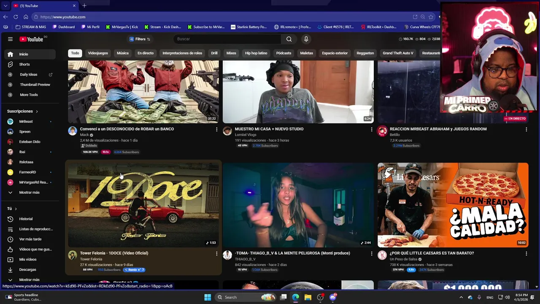Select the Hip hop latino chip
Viewport: 540px width, 304px height.
click(x=256, y=53)
